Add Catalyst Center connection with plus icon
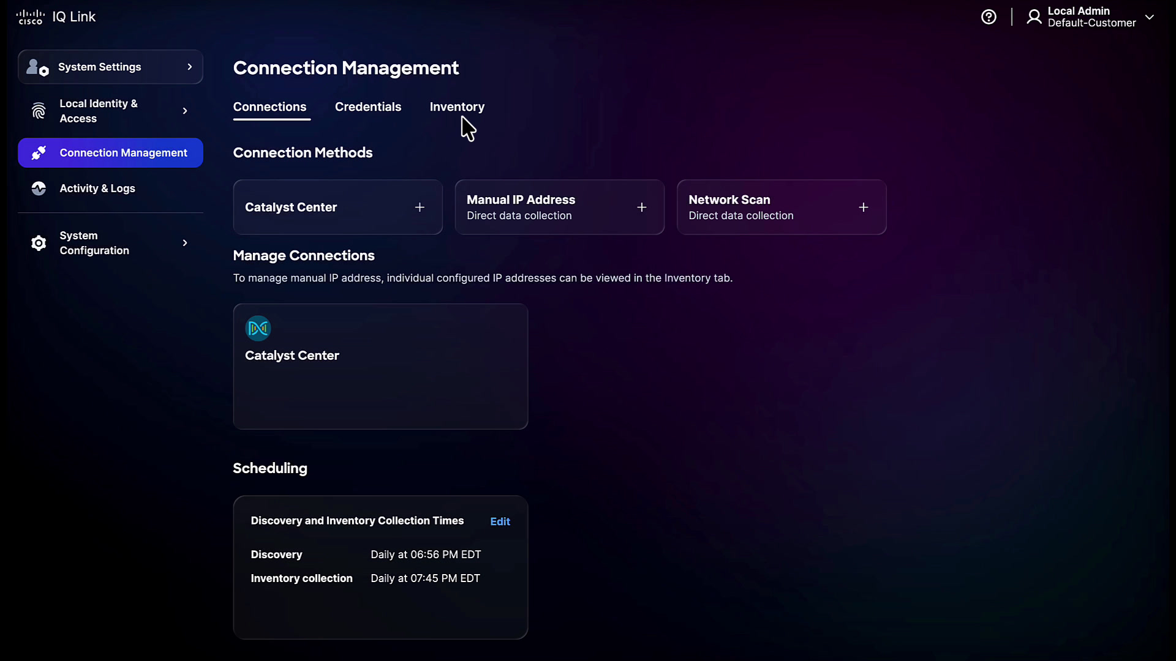 tap(420, 207)
